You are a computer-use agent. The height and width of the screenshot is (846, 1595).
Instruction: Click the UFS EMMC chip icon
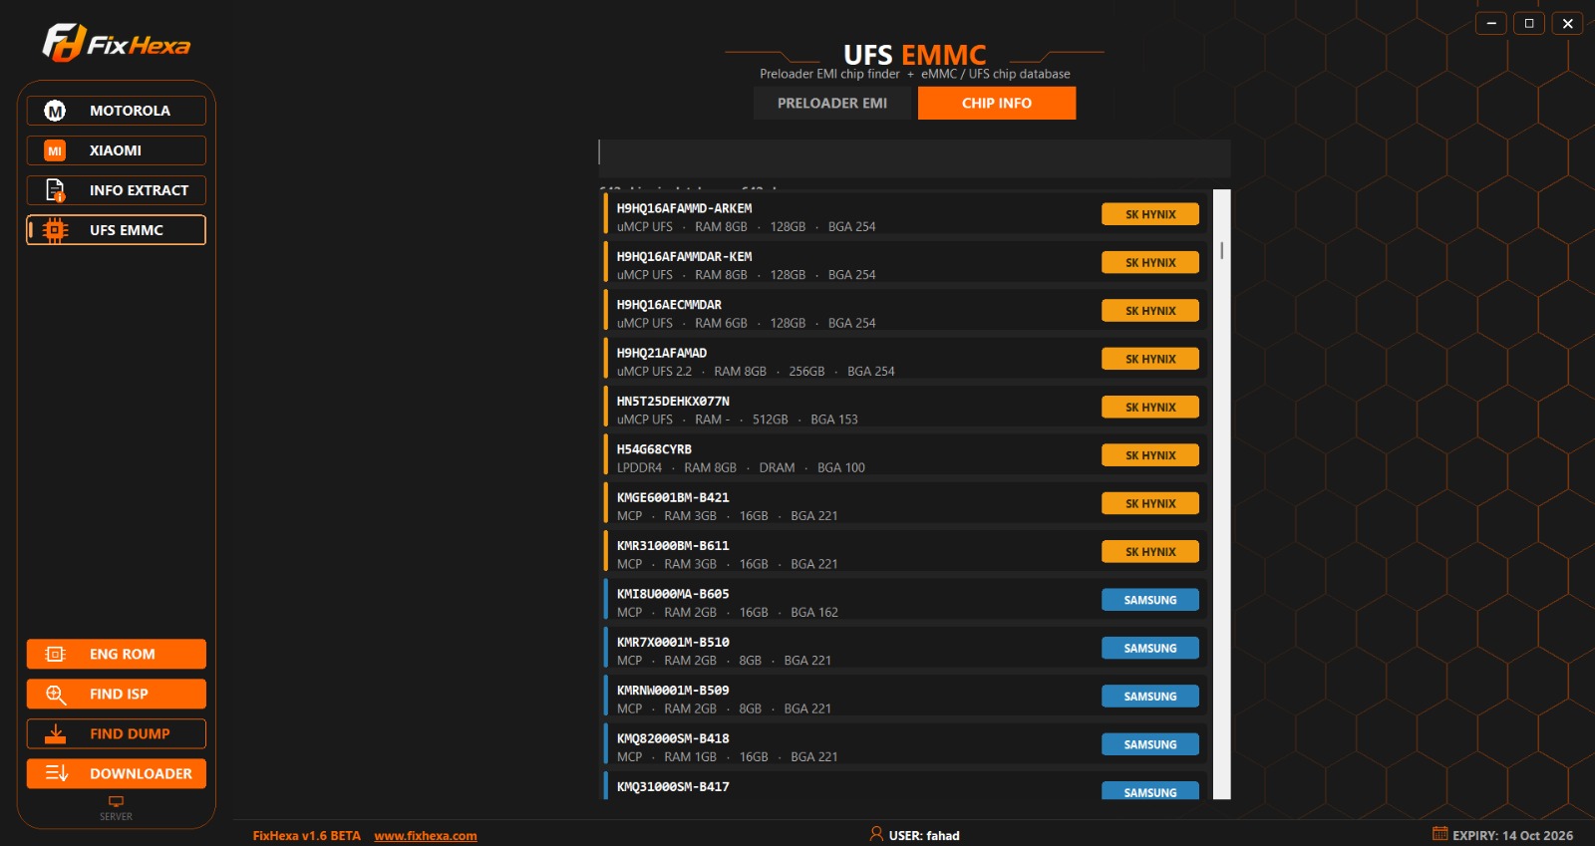tap(55, 230)
